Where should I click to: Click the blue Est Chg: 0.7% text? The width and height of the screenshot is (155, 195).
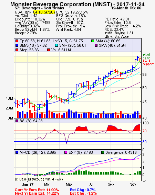coord(83,190)
